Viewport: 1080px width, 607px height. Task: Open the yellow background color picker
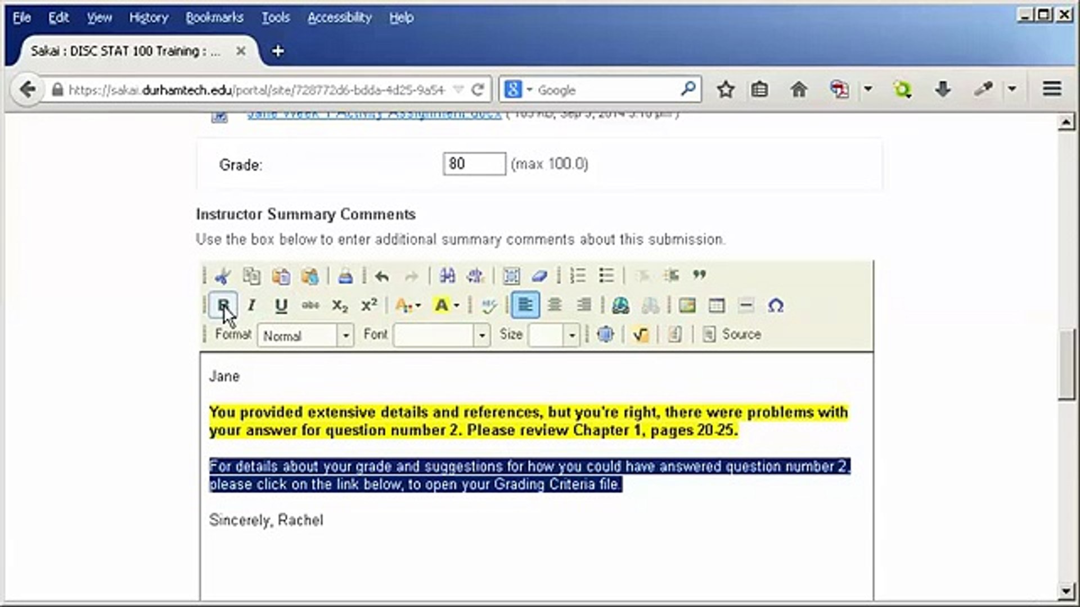[447, 305]
